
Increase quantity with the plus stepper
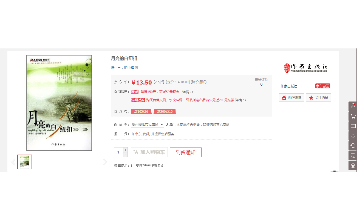tap(125, 150)
